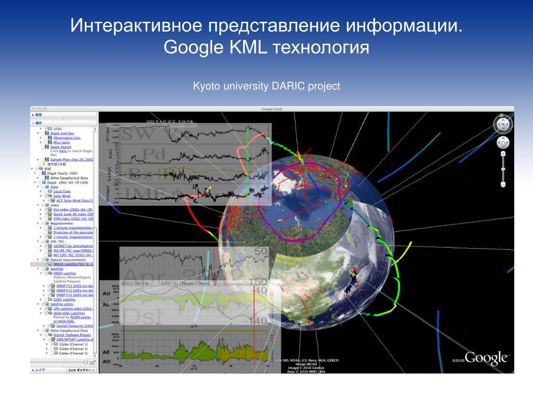
Task: Expand the search panel triangle
Action: click(33, 115)
